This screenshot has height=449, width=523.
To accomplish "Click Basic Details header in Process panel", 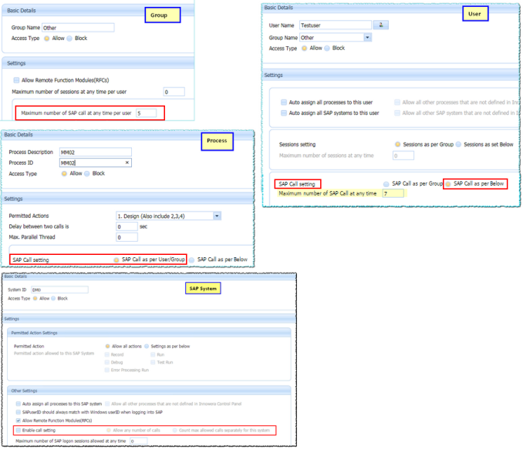I will 128,135.
